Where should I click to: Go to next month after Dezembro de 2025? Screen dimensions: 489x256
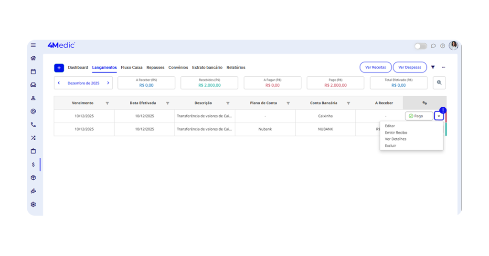tap(108, 83)
